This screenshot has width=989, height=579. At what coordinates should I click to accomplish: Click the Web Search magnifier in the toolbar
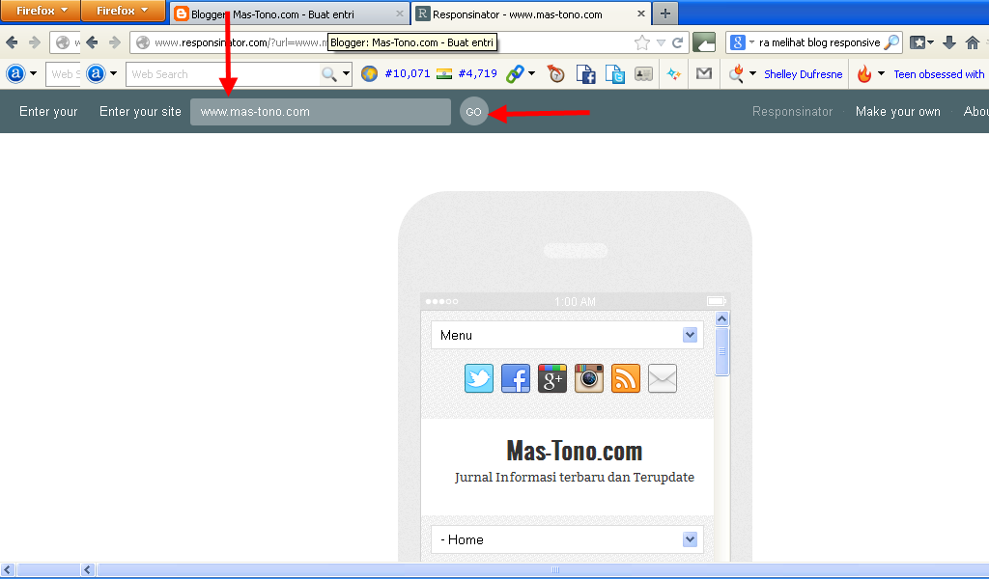click(x=328, y=74)
